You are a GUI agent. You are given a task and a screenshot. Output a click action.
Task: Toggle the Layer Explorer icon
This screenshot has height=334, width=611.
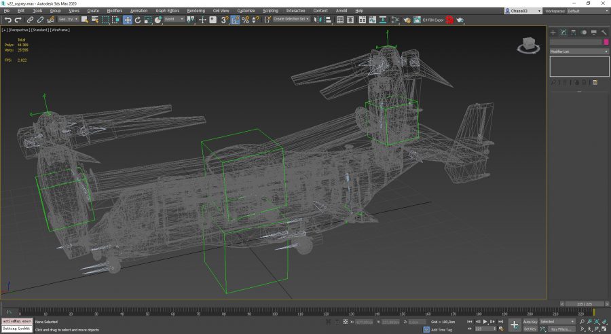click(x=350, y=20)
